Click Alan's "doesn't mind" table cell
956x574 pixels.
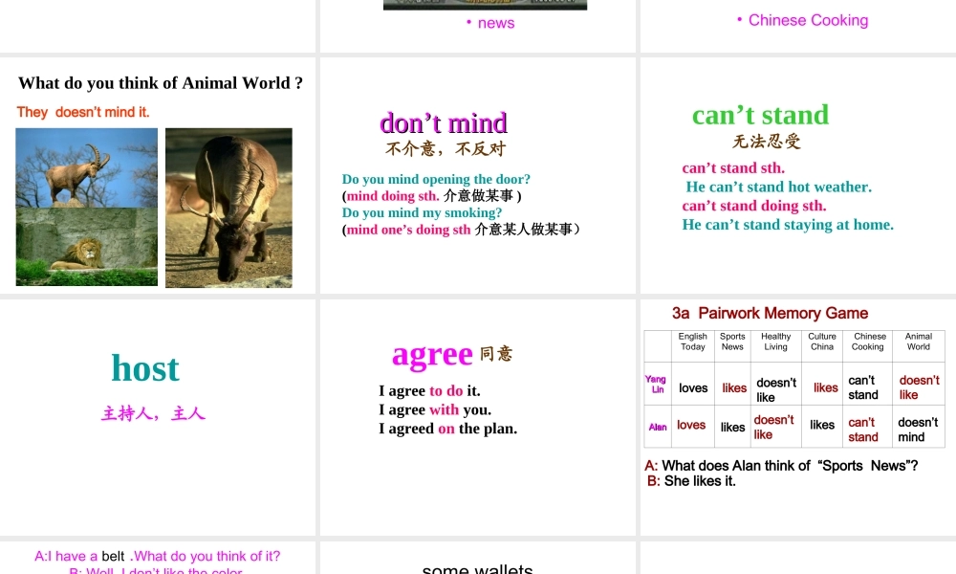(x=918, y=430)
